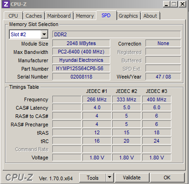Click the JEDEC #3 400 MHz frequency cell

pyautogui.click(x=157, y=99)
